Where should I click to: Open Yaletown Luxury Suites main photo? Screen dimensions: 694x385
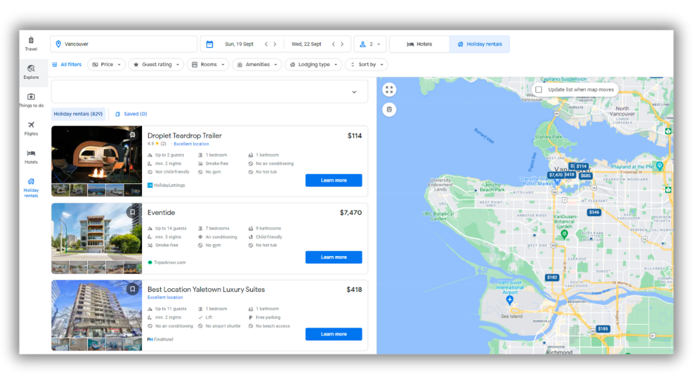[x=96, y=309]
